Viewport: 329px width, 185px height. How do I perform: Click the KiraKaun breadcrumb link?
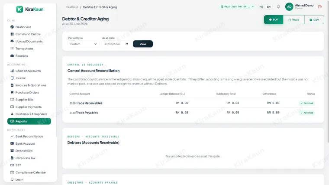pos(72,7)
